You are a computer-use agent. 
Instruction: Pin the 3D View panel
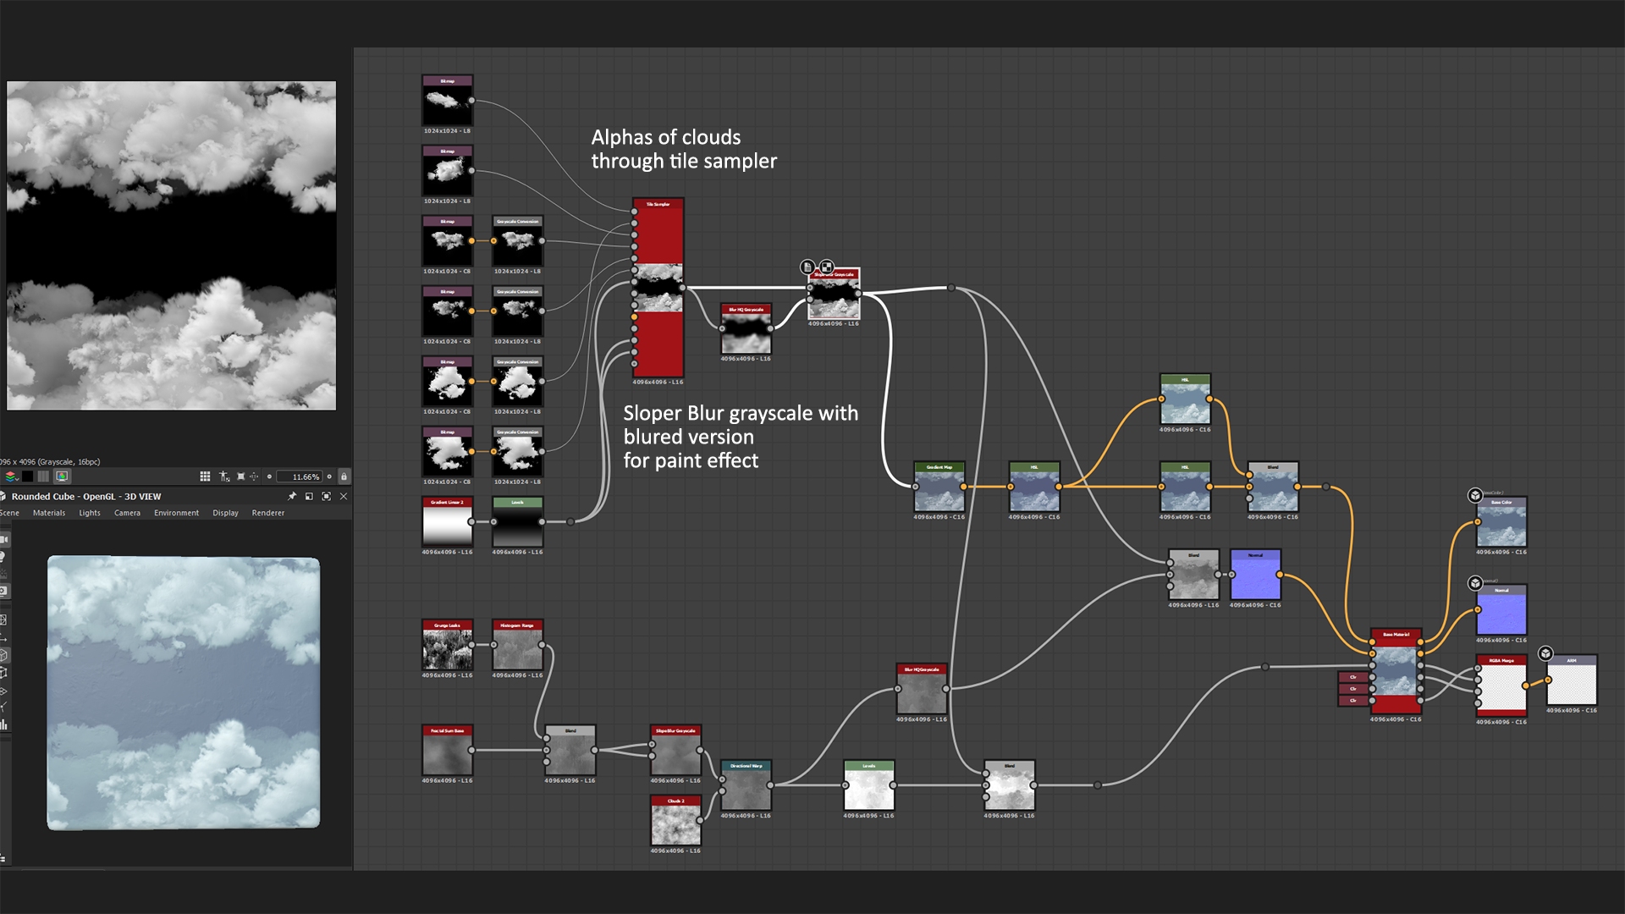[292, 497]
